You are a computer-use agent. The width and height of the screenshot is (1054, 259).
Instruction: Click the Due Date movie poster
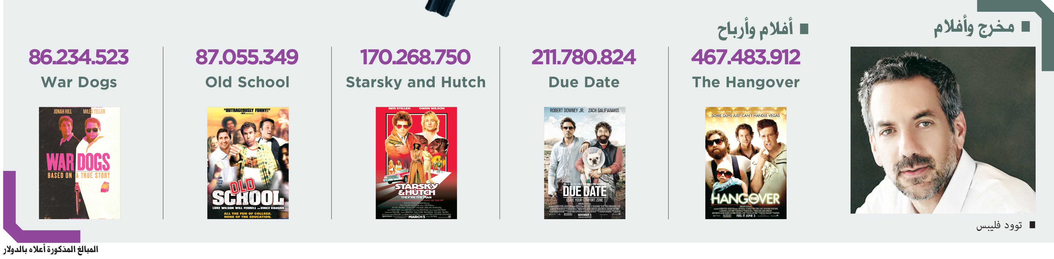pyautogui.click(x=584, y=163)
